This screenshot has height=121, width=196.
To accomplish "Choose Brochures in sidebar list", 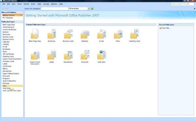I will pyautogui.click(x=6, y=35).
